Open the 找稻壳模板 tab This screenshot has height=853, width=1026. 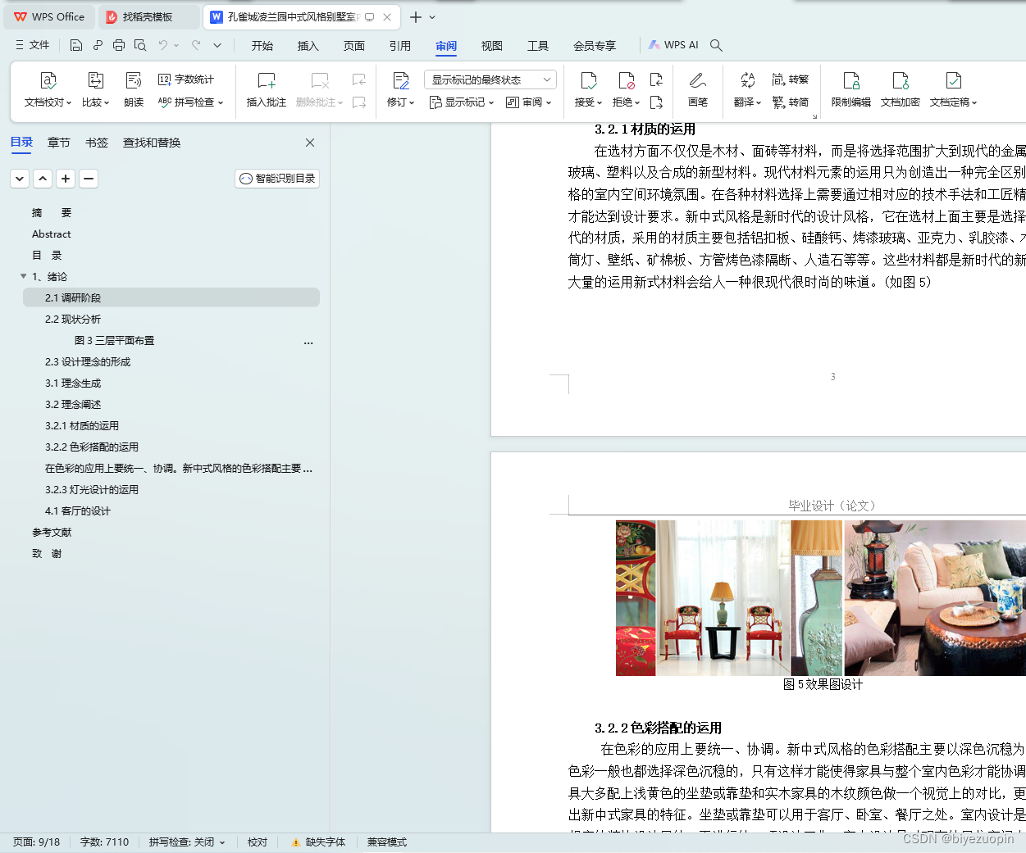pos(148,17)
